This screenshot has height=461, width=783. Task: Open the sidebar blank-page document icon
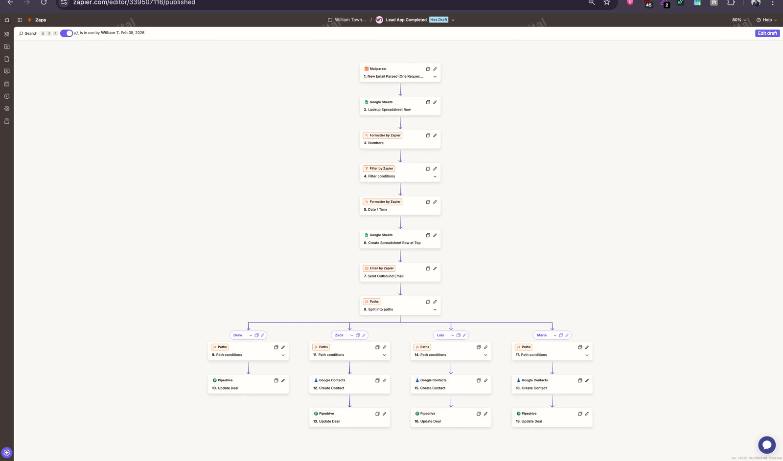(x=7, y=59)
